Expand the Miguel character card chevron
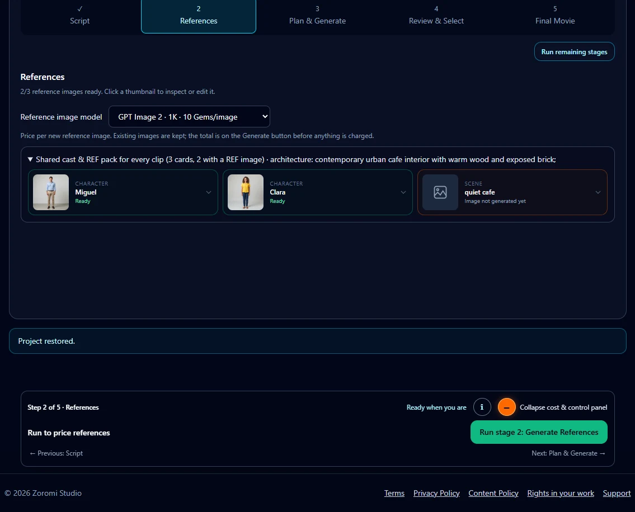Screen dimensions: 635x512 [209, 192]
